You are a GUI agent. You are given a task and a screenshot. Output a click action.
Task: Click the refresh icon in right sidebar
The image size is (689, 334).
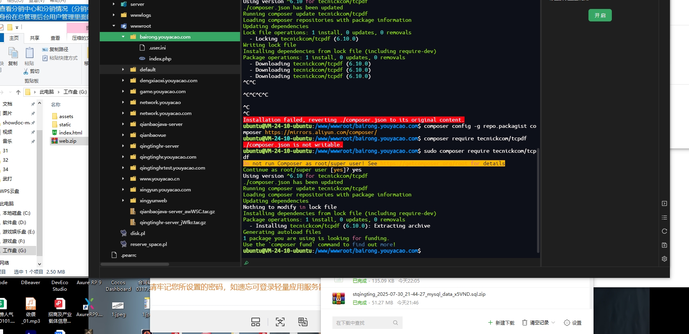[x=664, y=231]
